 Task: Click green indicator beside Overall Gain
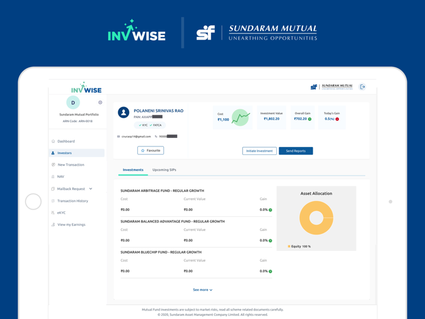click(310, 119)
